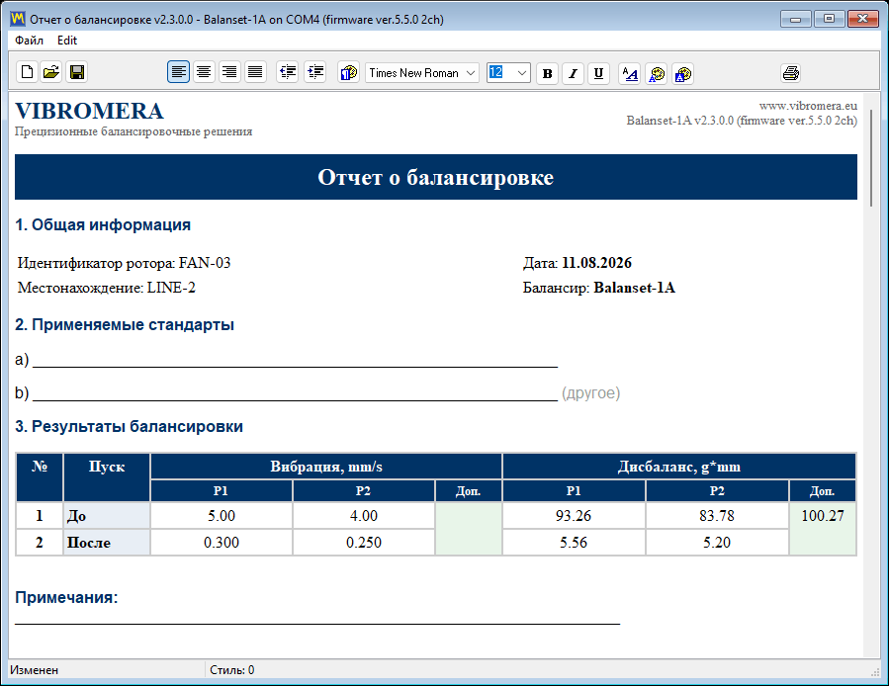Align text to the right
The height and width of the screenshot is (686, 889).
click(x=229, y=72)
